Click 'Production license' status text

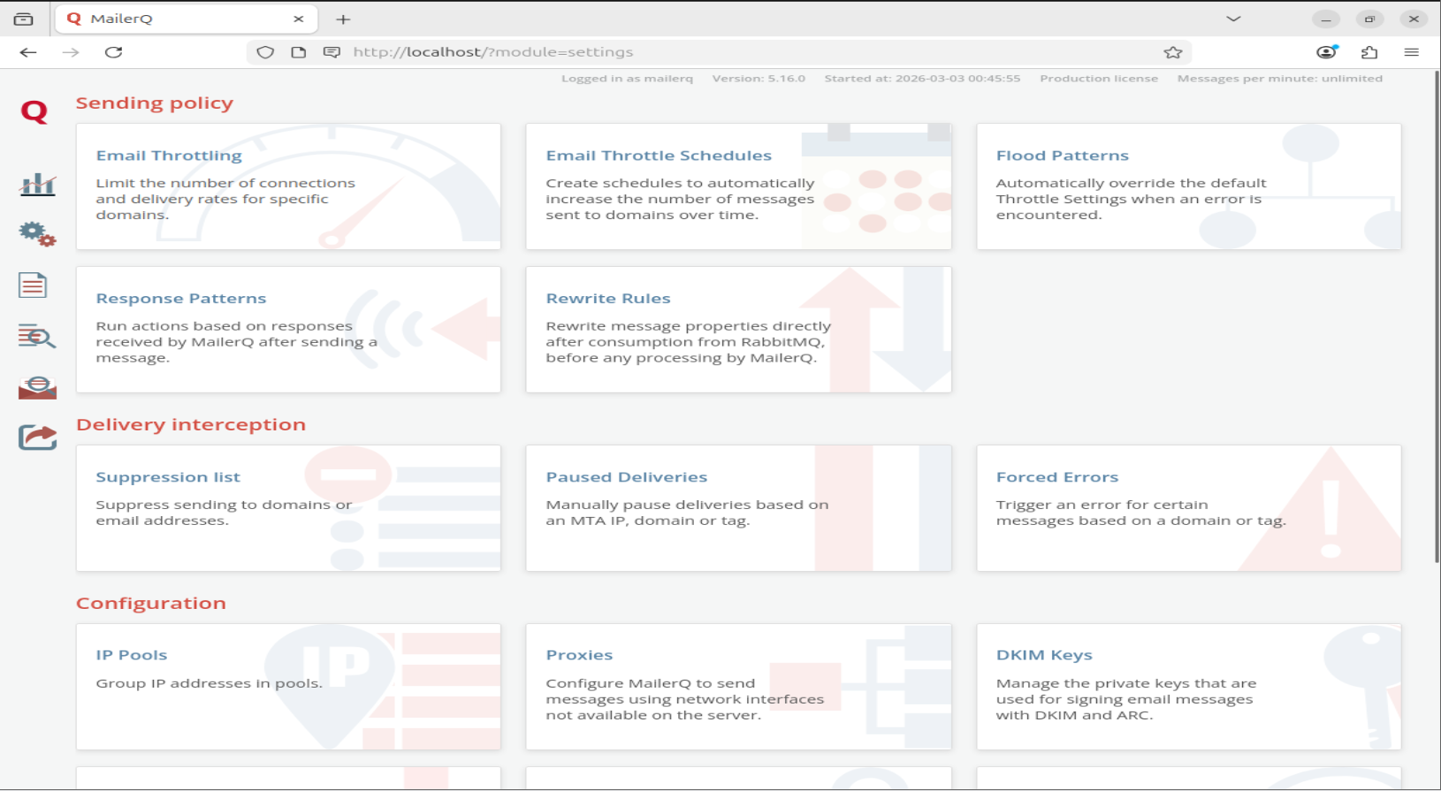pyautogui.click(x=1099, y=79)
